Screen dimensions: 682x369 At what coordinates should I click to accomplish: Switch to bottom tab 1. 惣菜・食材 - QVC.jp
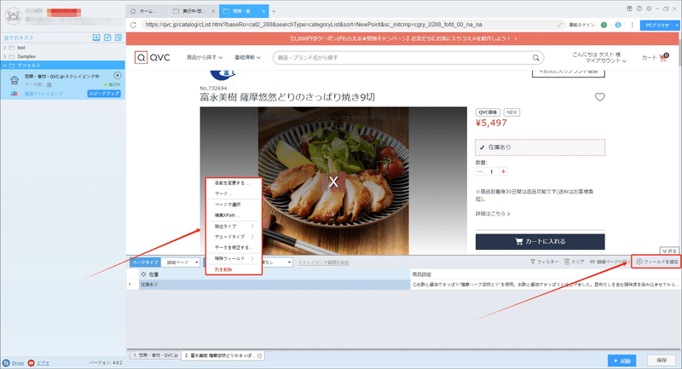[x=156, y=355]
